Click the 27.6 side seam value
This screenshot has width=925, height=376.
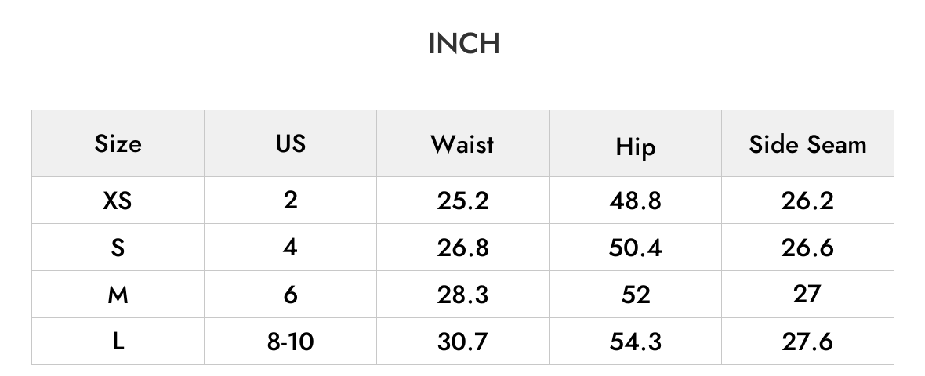(x=807, y=342)
